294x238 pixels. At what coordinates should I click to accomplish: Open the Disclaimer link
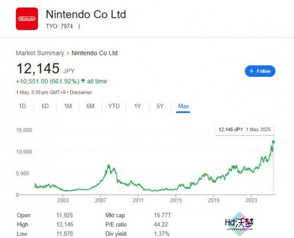click(x=81, y=93)
